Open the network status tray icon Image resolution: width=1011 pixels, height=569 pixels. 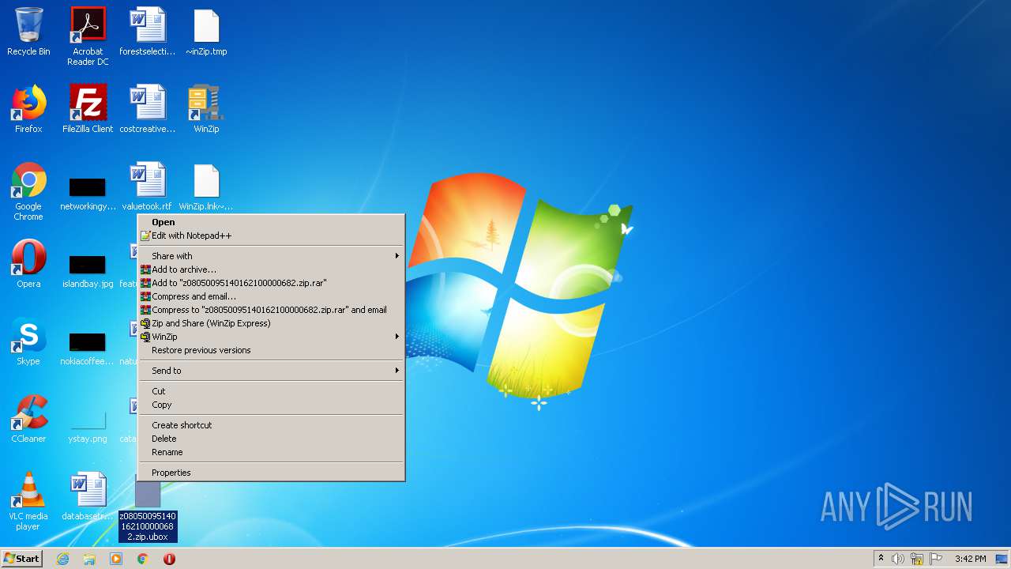tap(917, 559)
